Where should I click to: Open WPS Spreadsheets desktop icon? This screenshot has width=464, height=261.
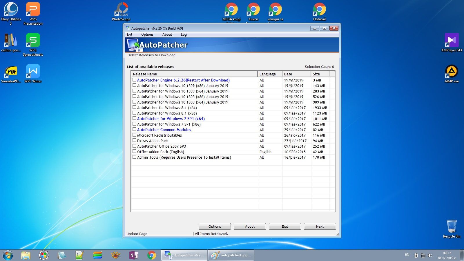pos(33,44)
